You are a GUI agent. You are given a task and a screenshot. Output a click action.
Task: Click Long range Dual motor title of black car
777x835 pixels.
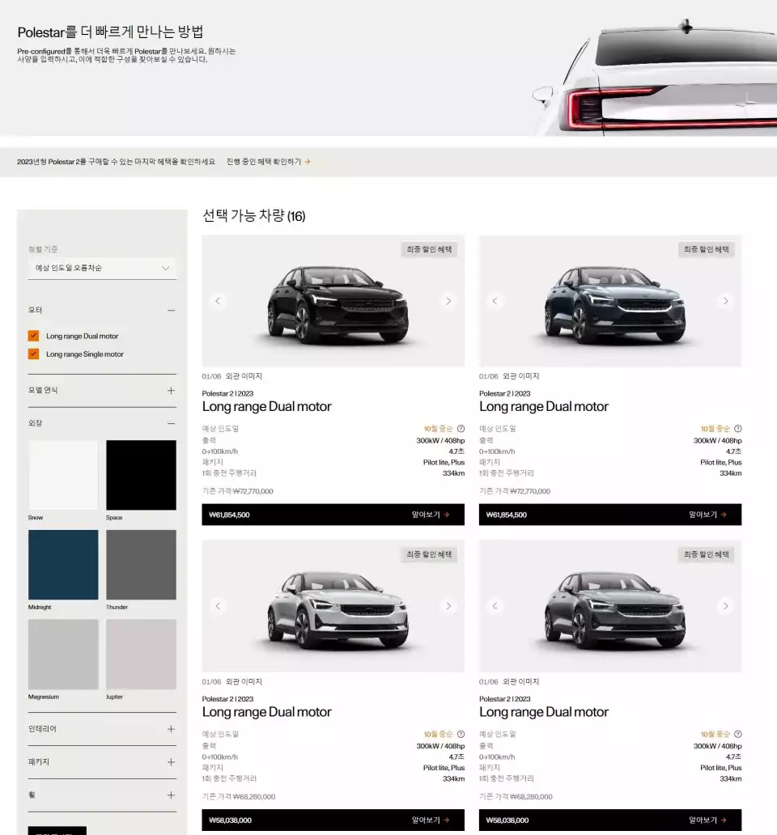click(267, 407)
